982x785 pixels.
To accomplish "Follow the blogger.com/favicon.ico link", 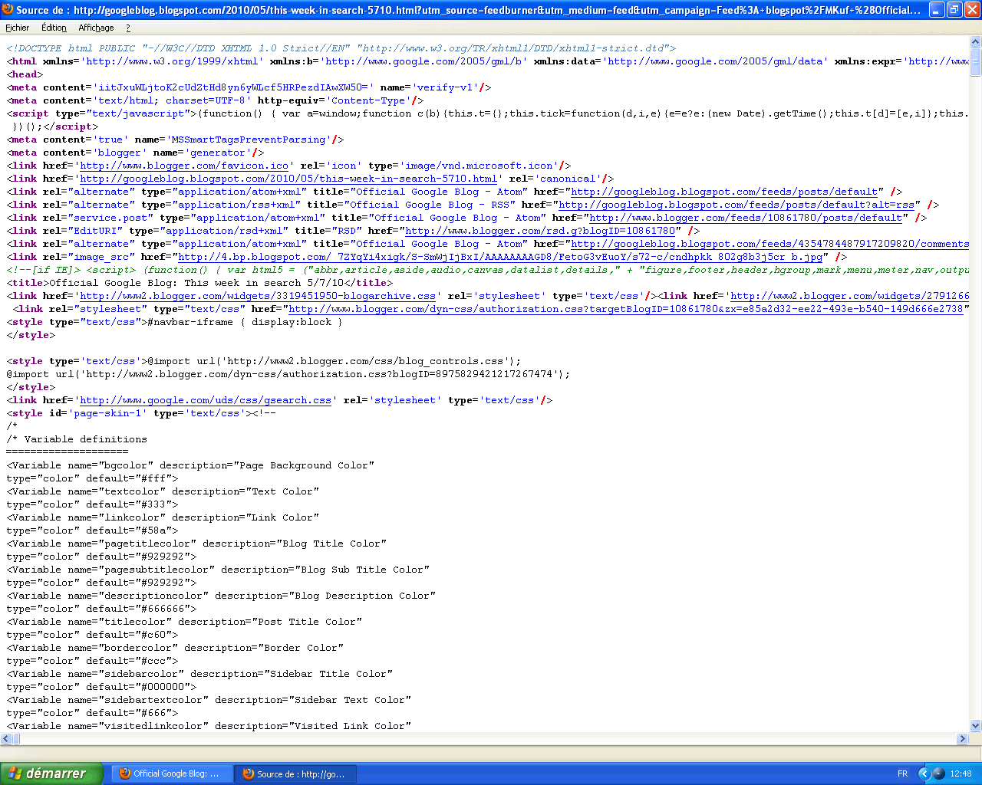I will (x=184, y=166).
